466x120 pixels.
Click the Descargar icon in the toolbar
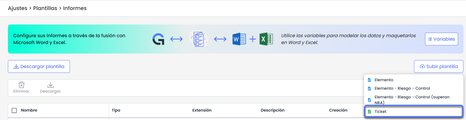click(50, 85)
